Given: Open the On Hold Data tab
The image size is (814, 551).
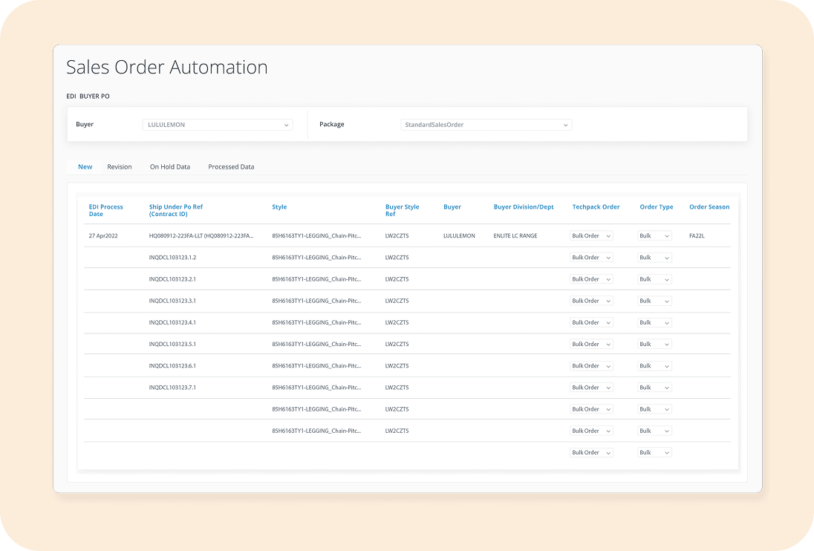Looking at the screenshot, I should 170,167.
